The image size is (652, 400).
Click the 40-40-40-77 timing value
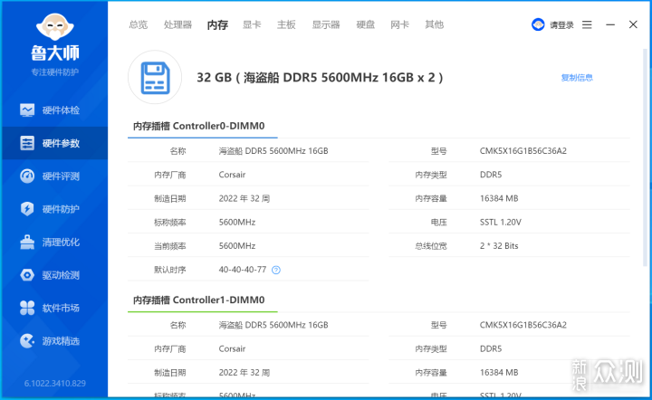coord(243,270)
